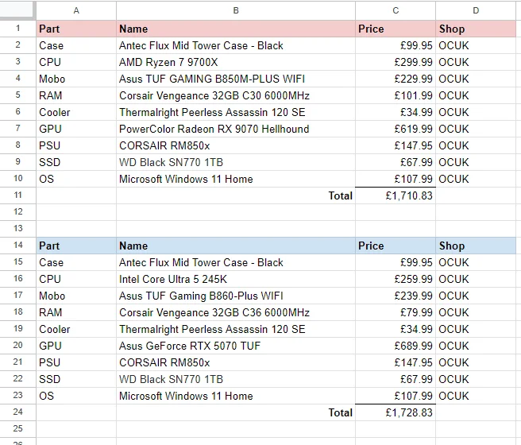Click the Asus GeForce RTX 5070 TUF cell
Viewport: 521px width, 445px height.
click(236, 346)
